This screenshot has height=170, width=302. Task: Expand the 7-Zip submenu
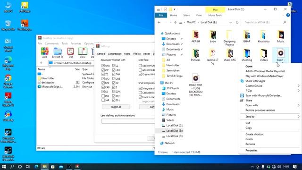[299, 91]
